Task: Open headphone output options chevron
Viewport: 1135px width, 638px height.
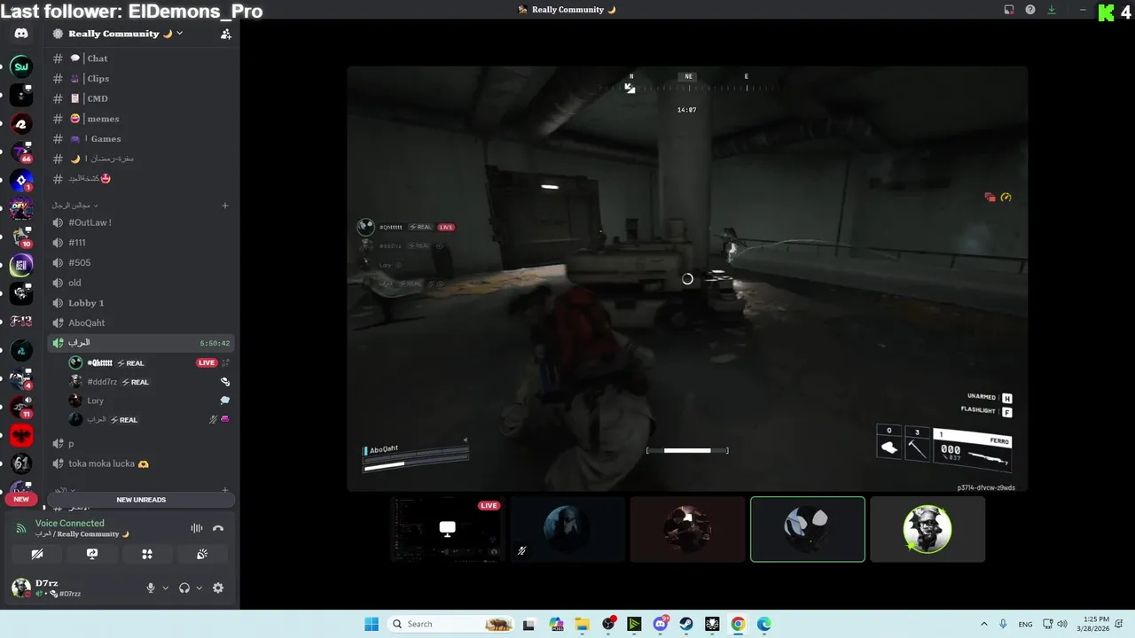Action: click(x=199, y=587)
